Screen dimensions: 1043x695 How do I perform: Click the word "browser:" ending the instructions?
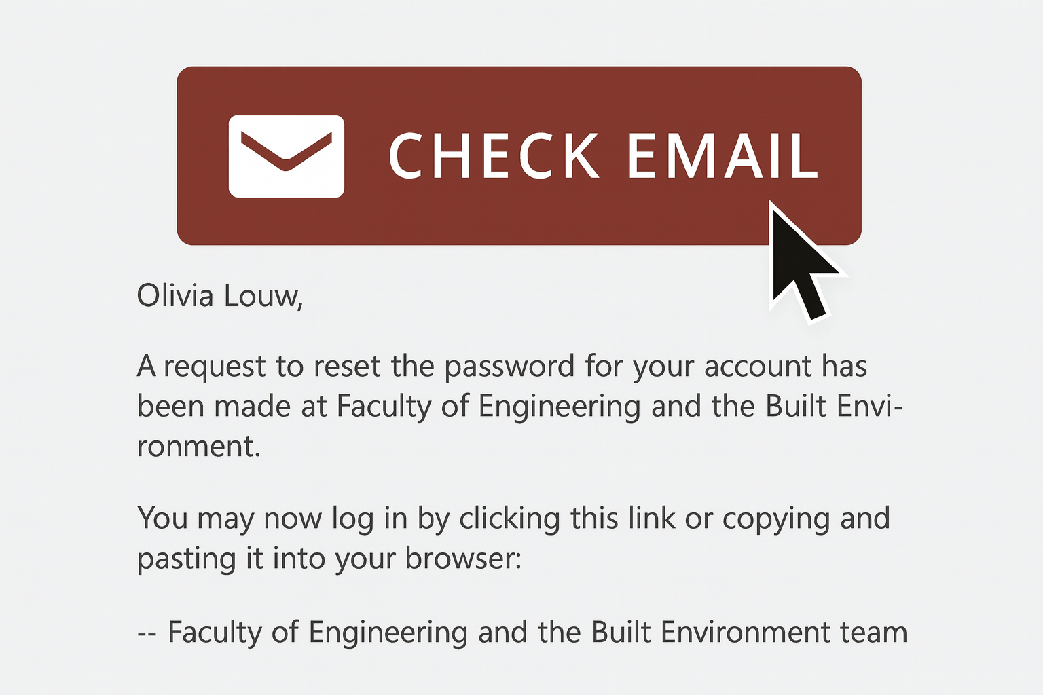point(463,559)
